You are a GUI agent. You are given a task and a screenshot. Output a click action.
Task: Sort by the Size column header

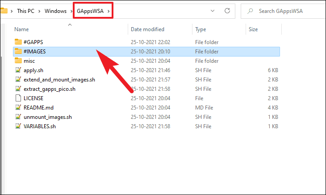(253, 29)
